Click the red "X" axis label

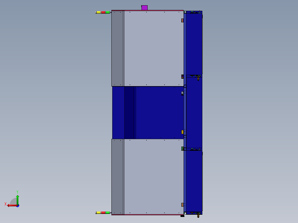coord(6,204)
